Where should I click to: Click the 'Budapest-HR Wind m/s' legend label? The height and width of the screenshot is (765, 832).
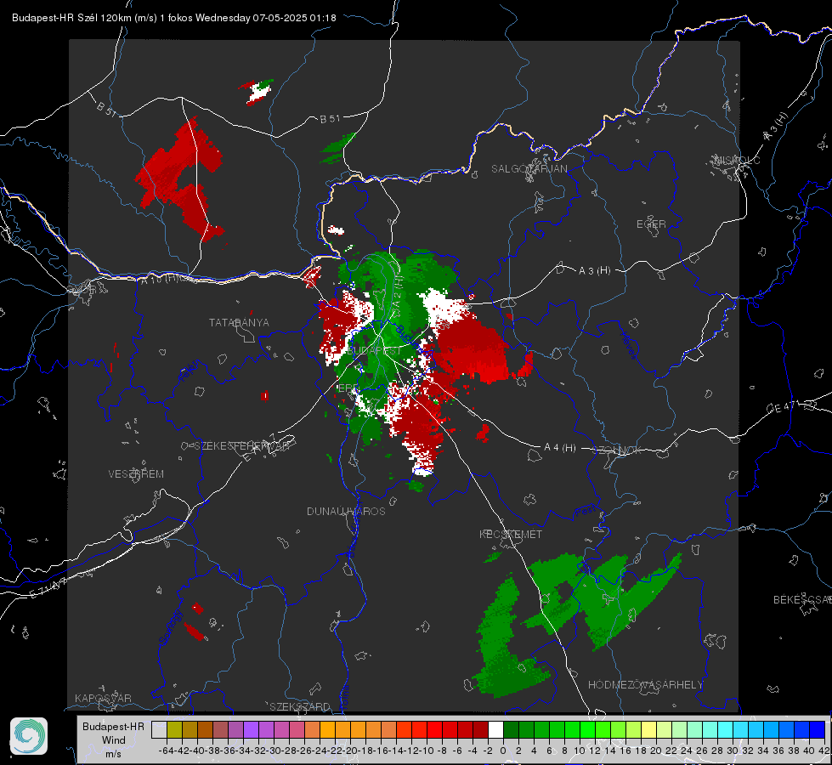[114, 740]
